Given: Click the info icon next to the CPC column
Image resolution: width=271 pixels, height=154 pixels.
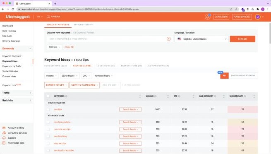Looking at the screenshot, I should [179, 96].
